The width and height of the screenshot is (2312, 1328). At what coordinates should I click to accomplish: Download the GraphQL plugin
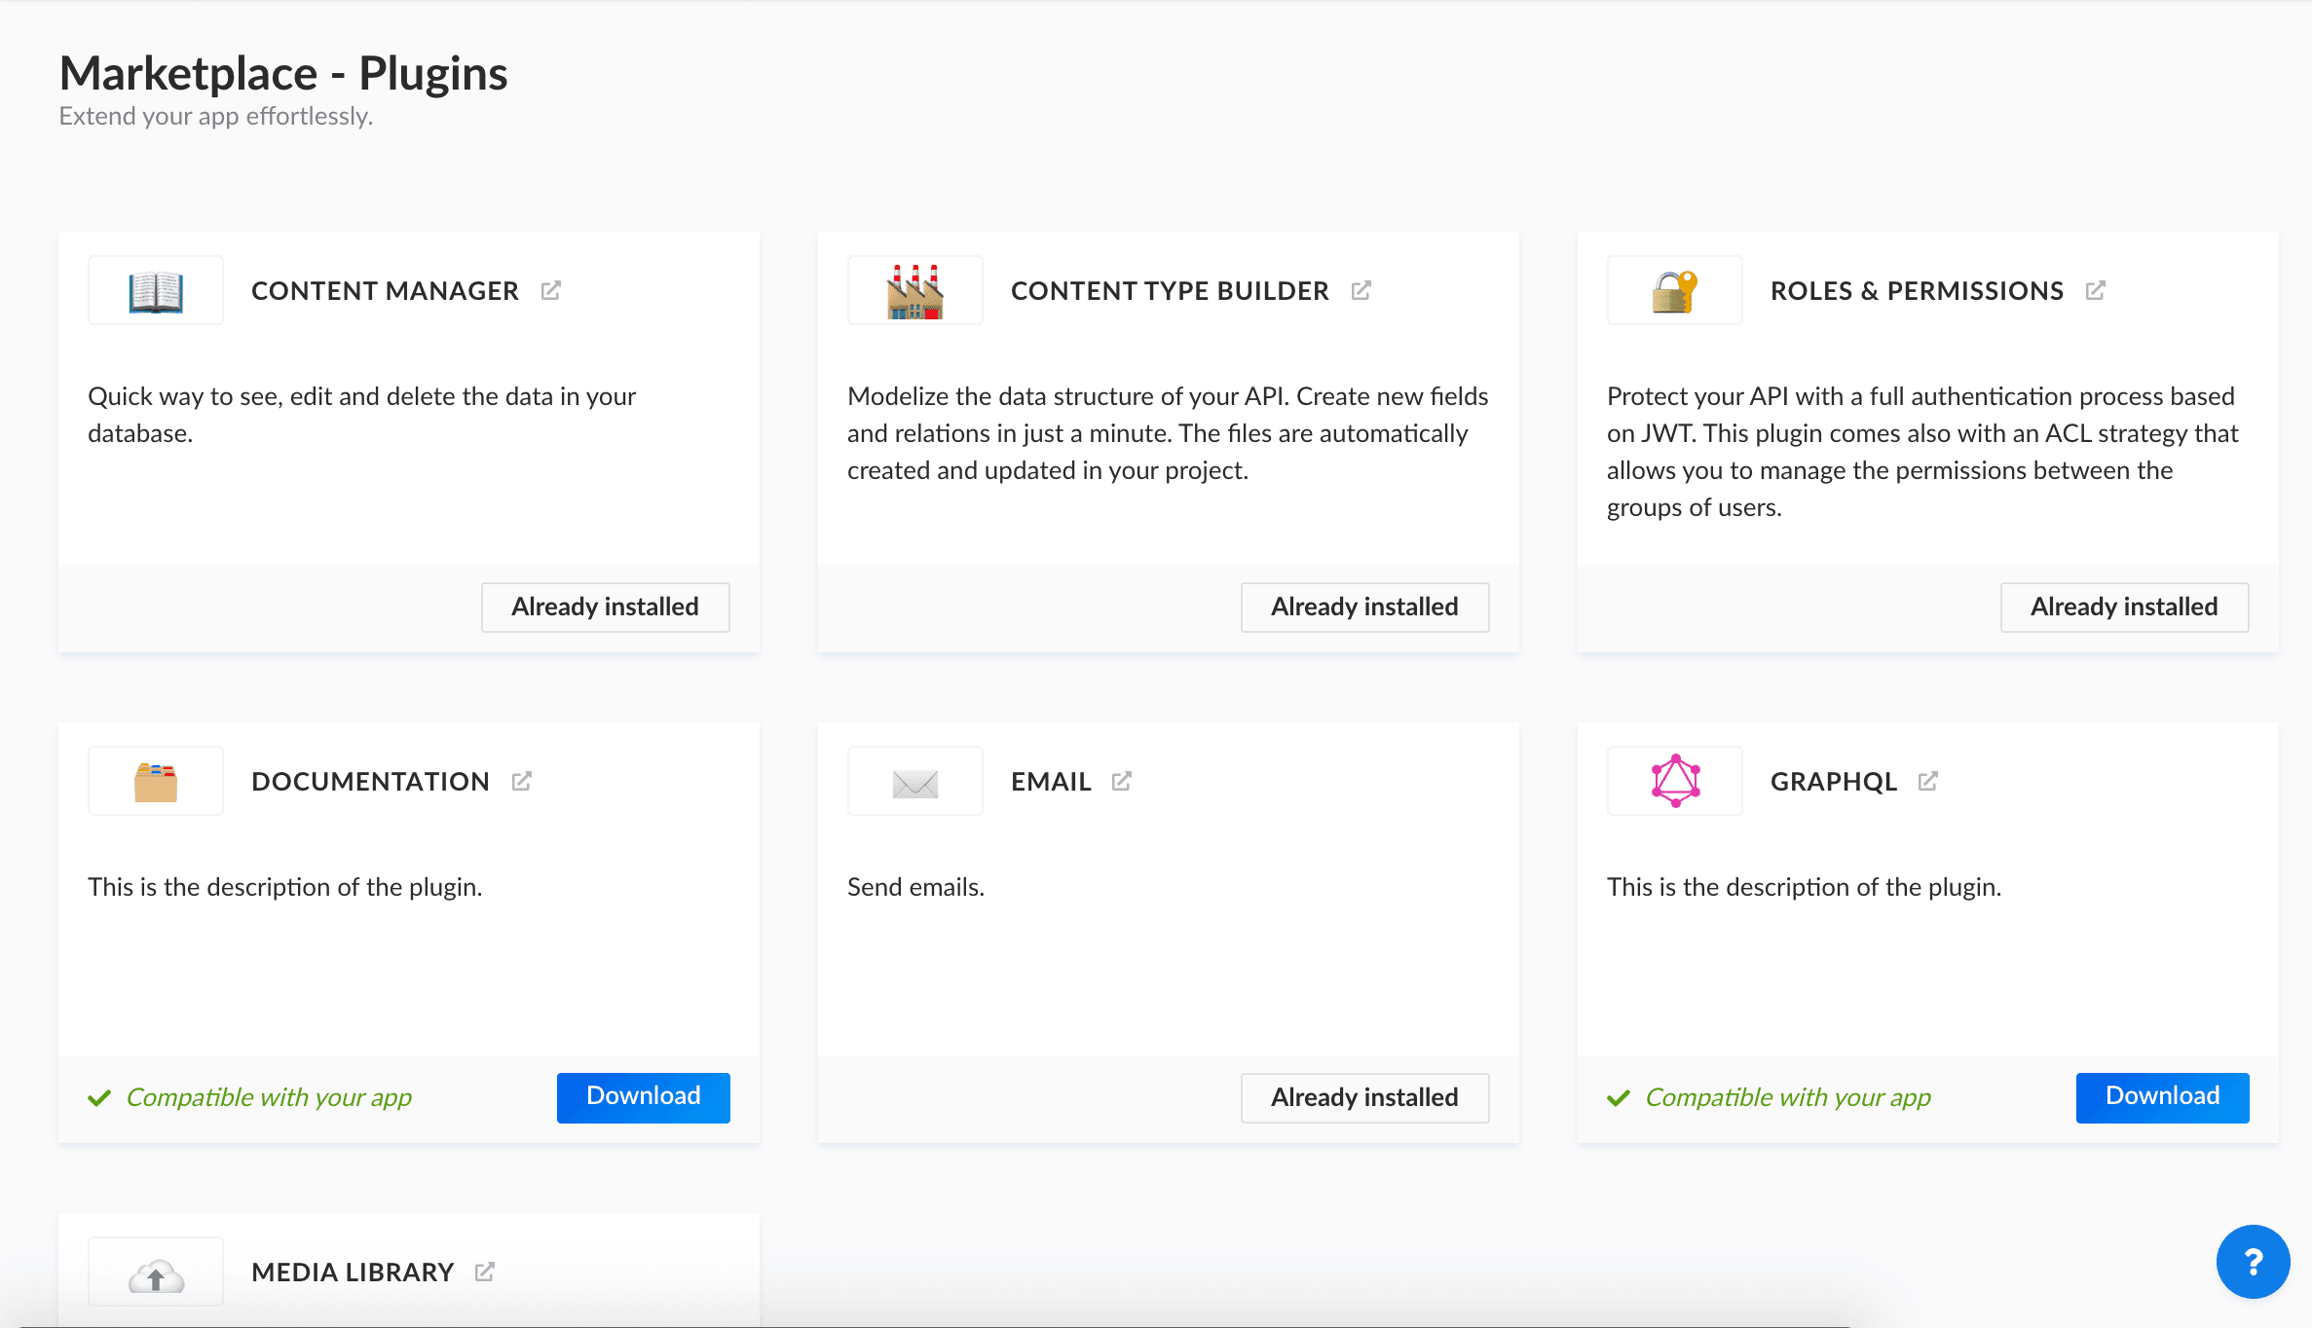point(2163,1097)
